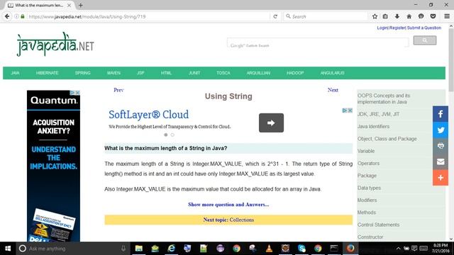454x255 pixels.
Task: Share the page on Twitter
Action: (x=441, y=130)
